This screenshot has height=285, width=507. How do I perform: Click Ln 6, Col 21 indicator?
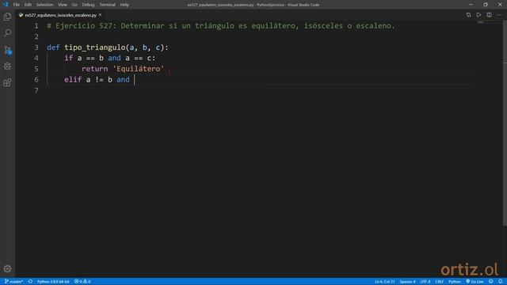coord(385,282)
